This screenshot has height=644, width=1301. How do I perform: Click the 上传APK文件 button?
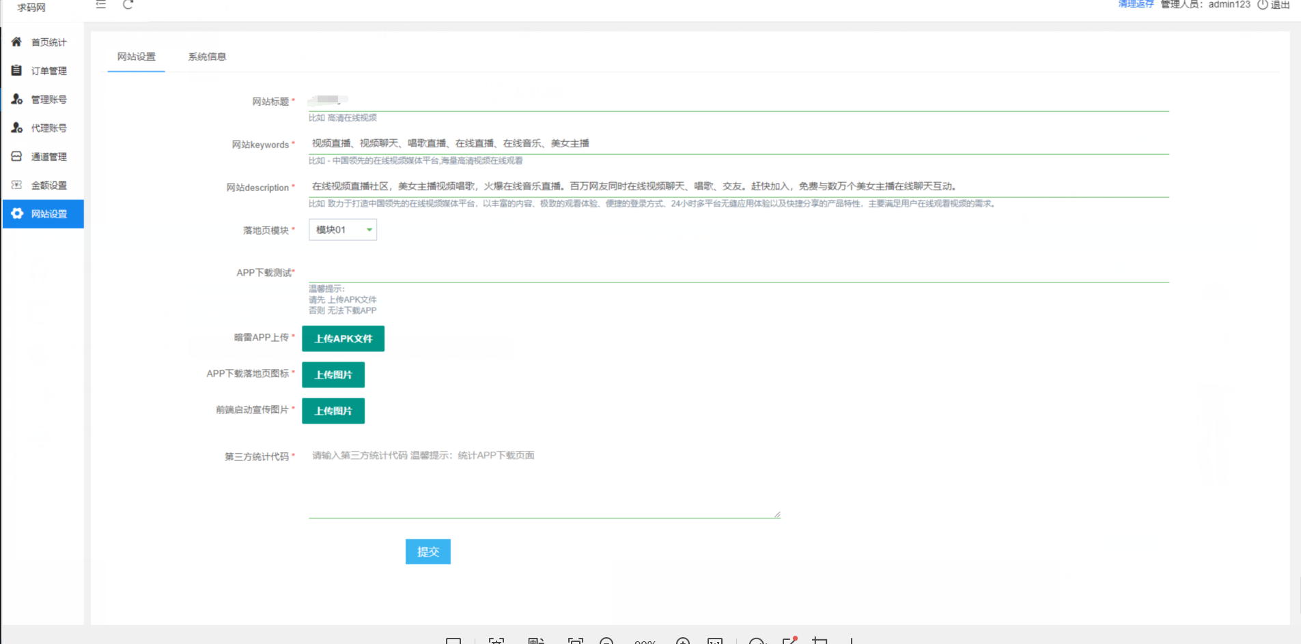pyautogui.click(x=343, y=338)
